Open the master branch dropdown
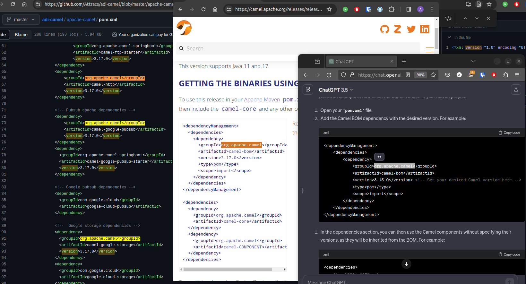This screenshot has height=284, width=526. [x=21, y=20]
